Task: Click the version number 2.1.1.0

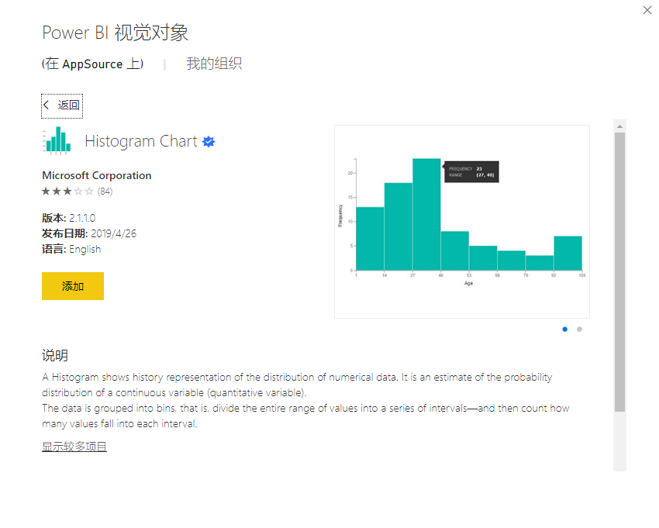Action: pyautogui.click(x=82, y=218)
